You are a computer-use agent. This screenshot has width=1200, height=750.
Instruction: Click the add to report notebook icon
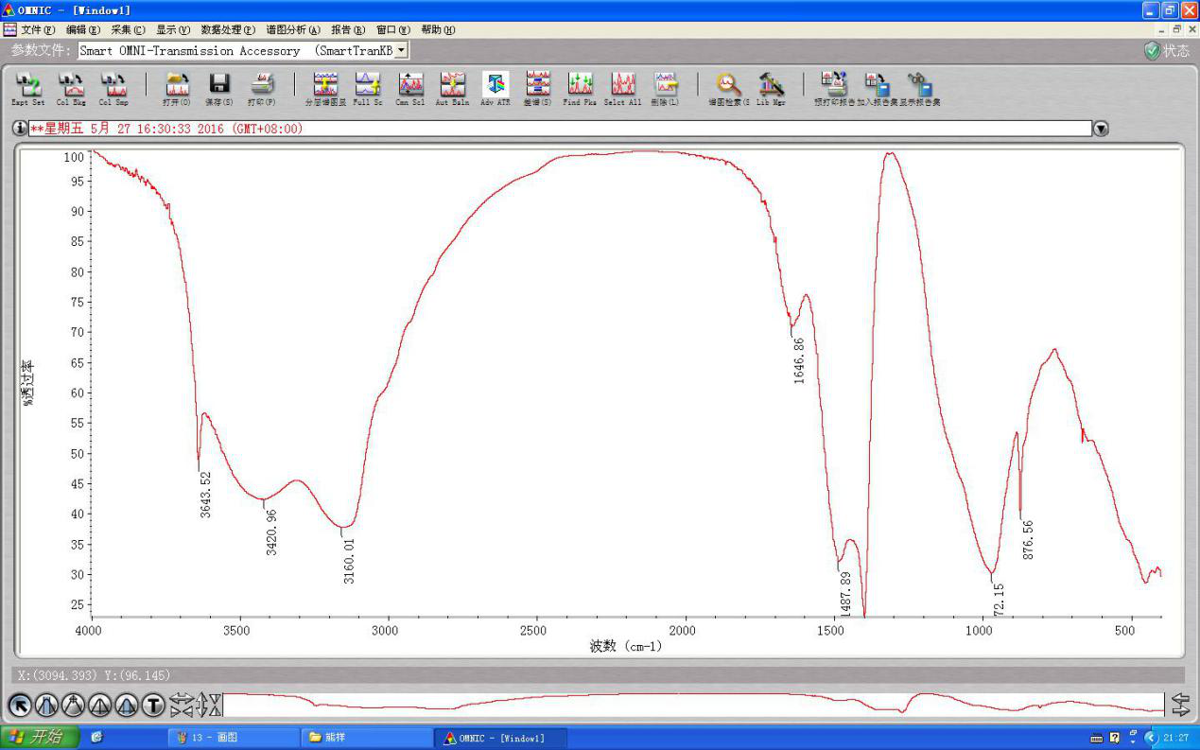(x=877, y=88)
